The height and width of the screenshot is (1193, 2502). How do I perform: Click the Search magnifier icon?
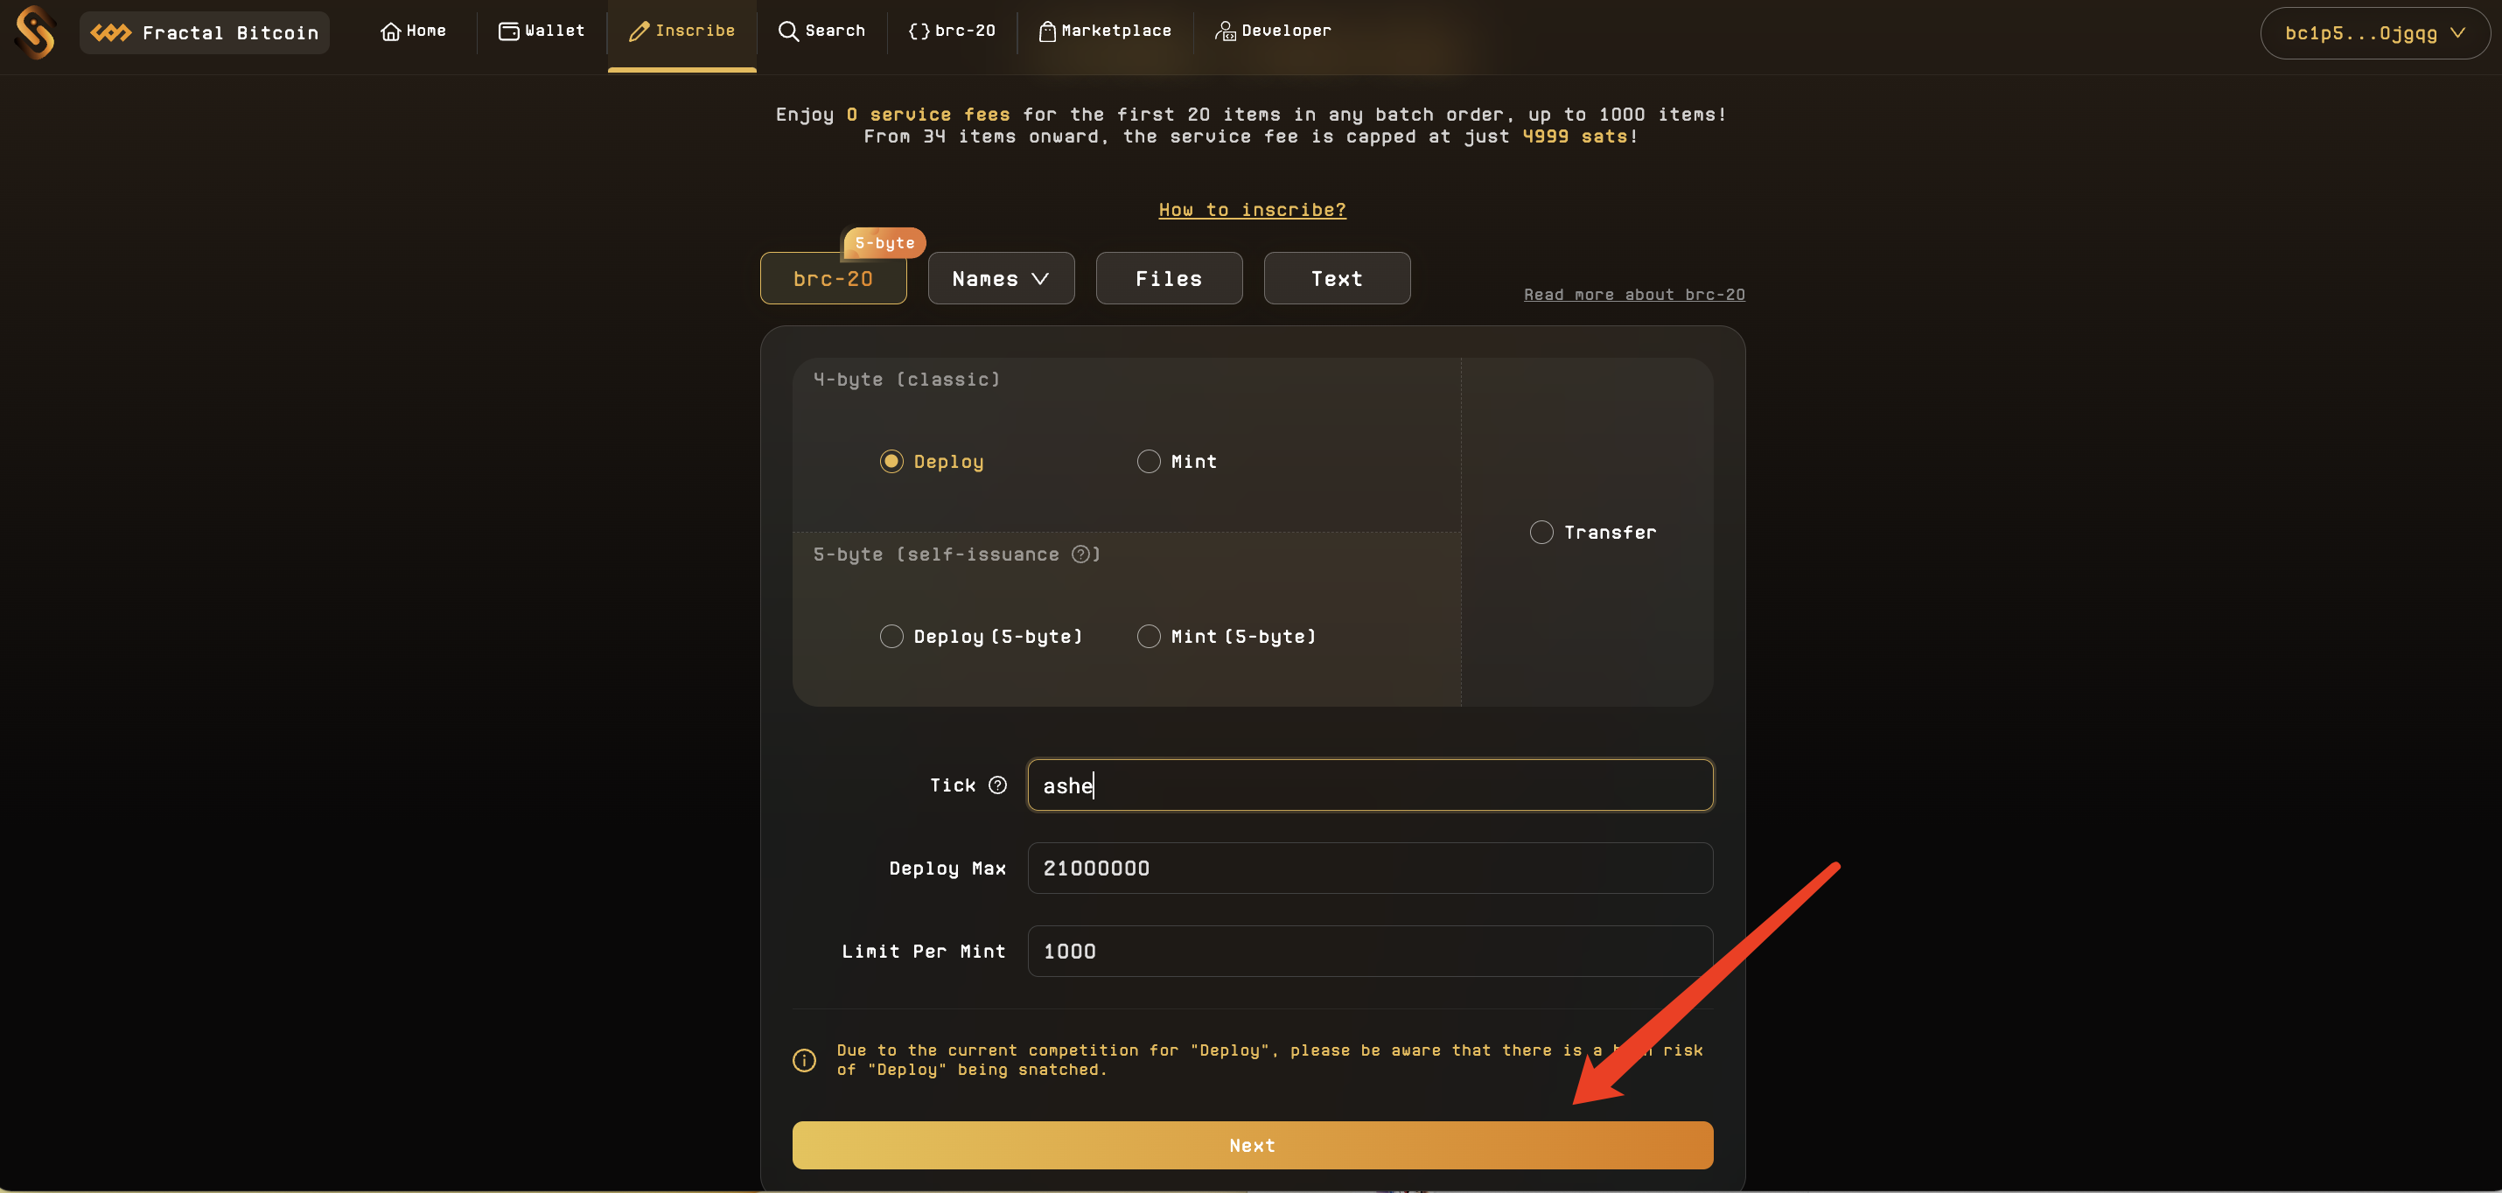[x=786, y=29]
